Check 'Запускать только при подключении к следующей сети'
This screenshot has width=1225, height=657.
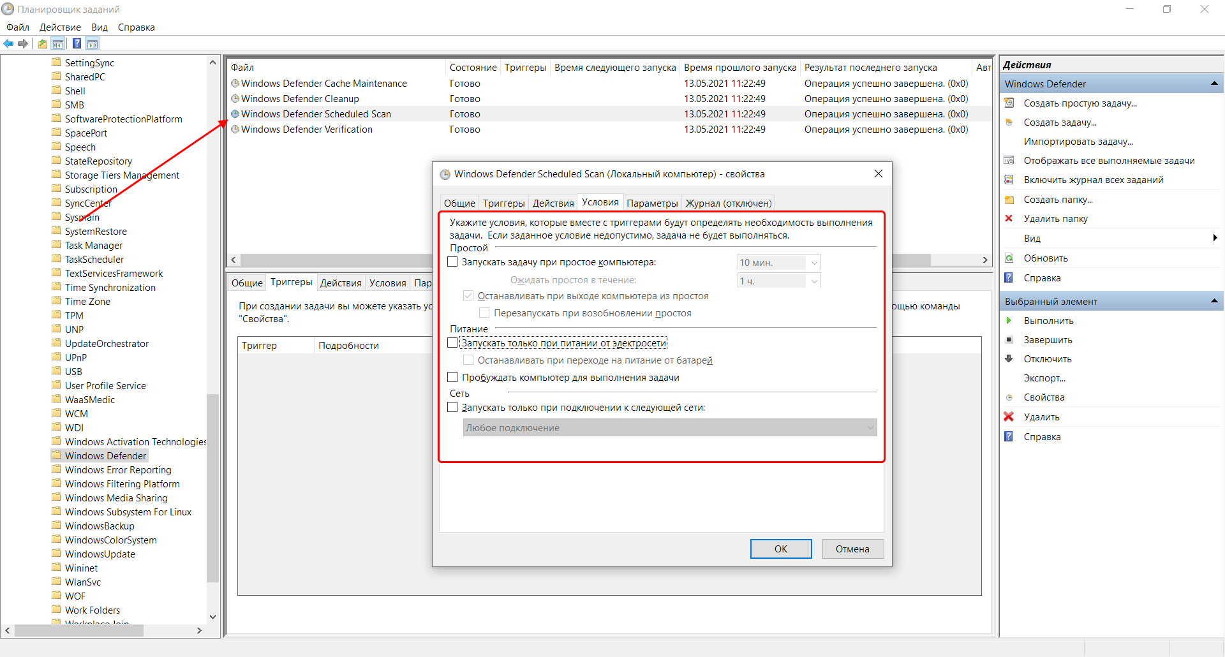click(x=452, y=407)
